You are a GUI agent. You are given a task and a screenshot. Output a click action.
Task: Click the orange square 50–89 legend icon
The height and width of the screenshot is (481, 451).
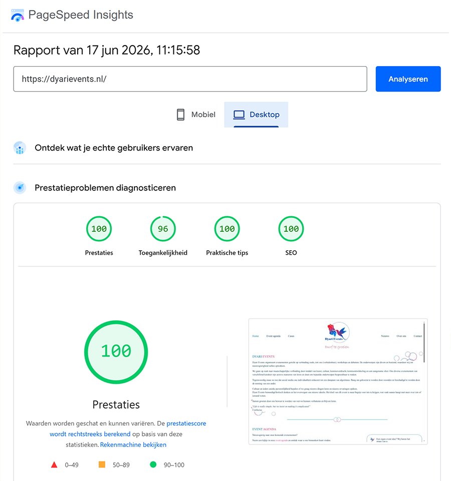(x=102, y=464)
